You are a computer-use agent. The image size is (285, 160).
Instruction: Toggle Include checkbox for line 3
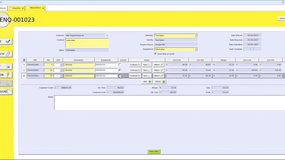[x=120, y=76]
